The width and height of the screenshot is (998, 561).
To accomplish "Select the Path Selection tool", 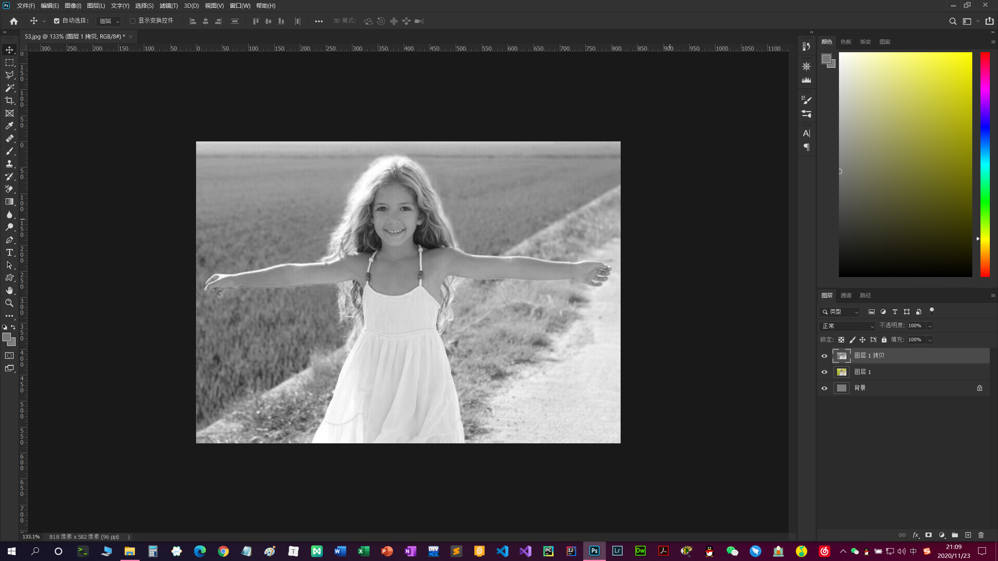I will (9, 265).
